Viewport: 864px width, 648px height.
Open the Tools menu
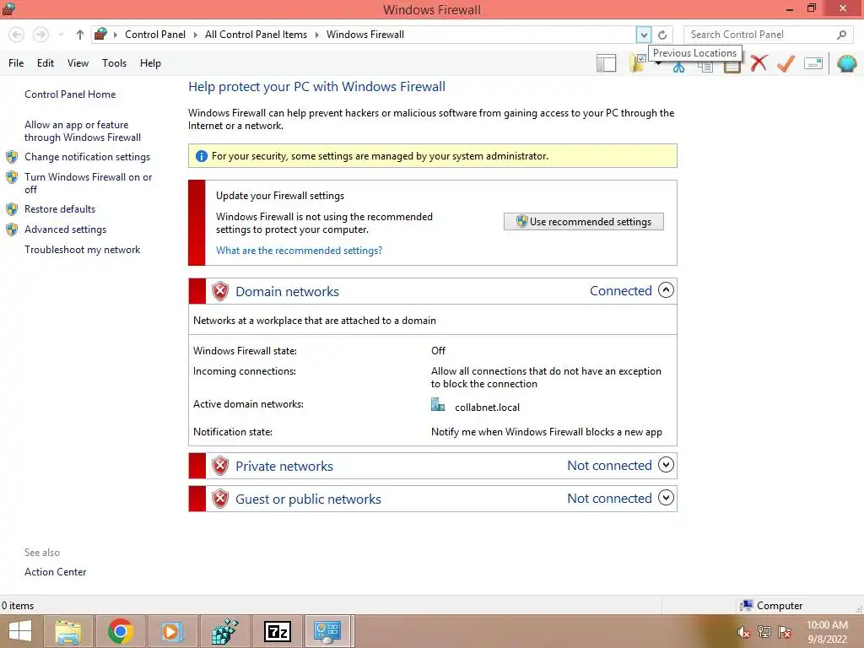pos(114,63)
